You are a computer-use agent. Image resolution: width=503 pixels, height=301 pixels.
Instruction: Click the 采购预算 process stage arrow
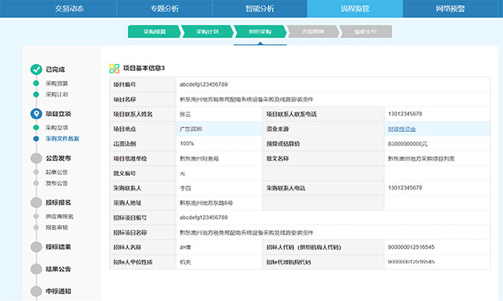(x=154, y=31)
